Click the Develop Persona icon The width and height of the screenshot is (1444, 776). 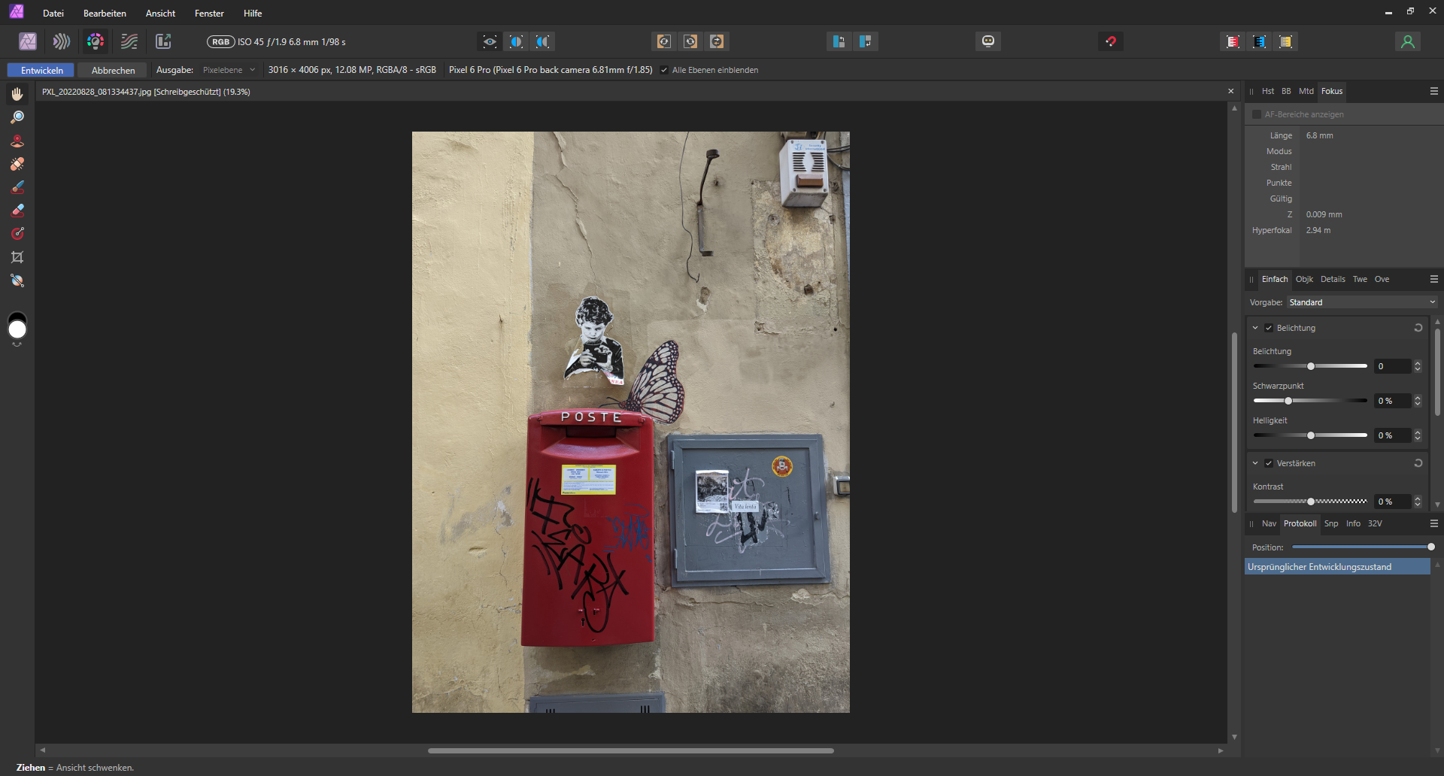coord(96,41)
